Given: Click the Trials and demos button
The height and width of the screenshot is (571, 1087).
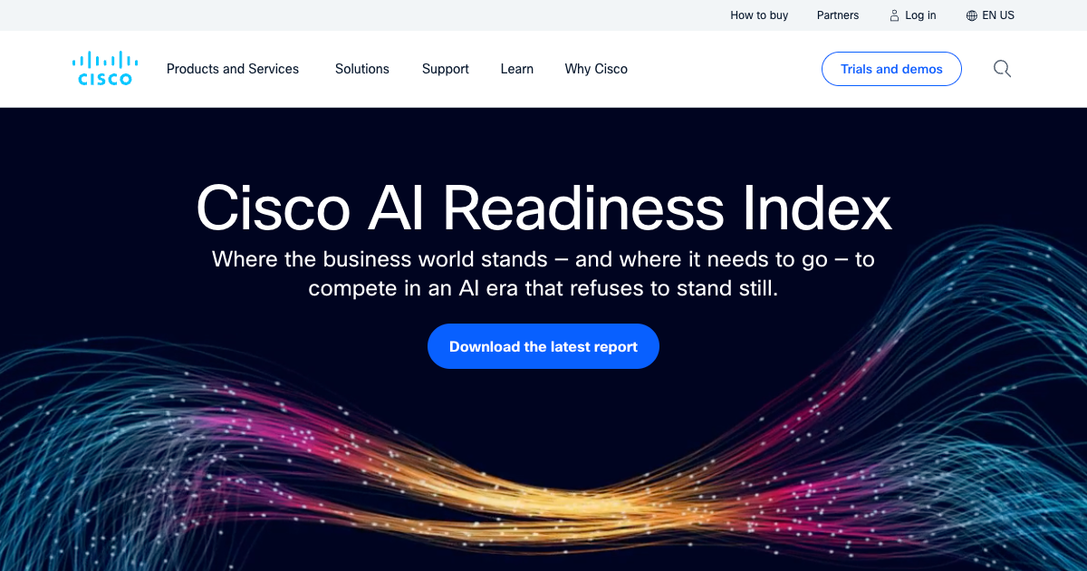Looking at the screenshot, I should [x=891, y=69].
